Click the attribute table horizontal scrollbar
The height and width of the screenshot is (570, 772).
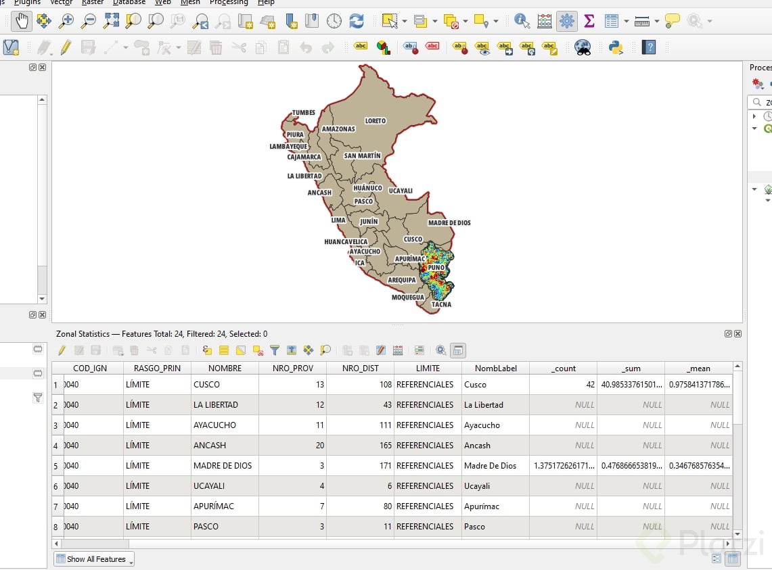95,543
